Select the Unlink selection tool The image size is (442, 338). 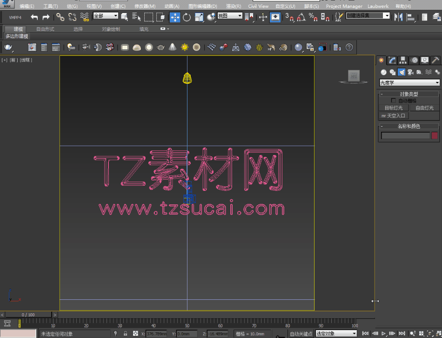(72, 17)
